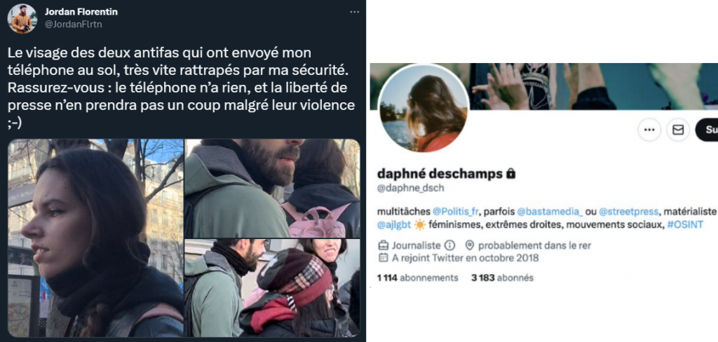The width and height of the screenshot is (718, 342).
Task: Open Jordan Florentin's avatar picture
Action: pos(22,19)
